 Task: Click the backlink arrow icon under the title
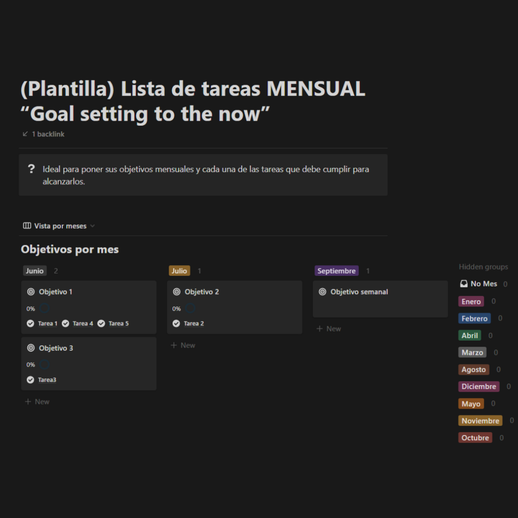[x=25, y=134]
